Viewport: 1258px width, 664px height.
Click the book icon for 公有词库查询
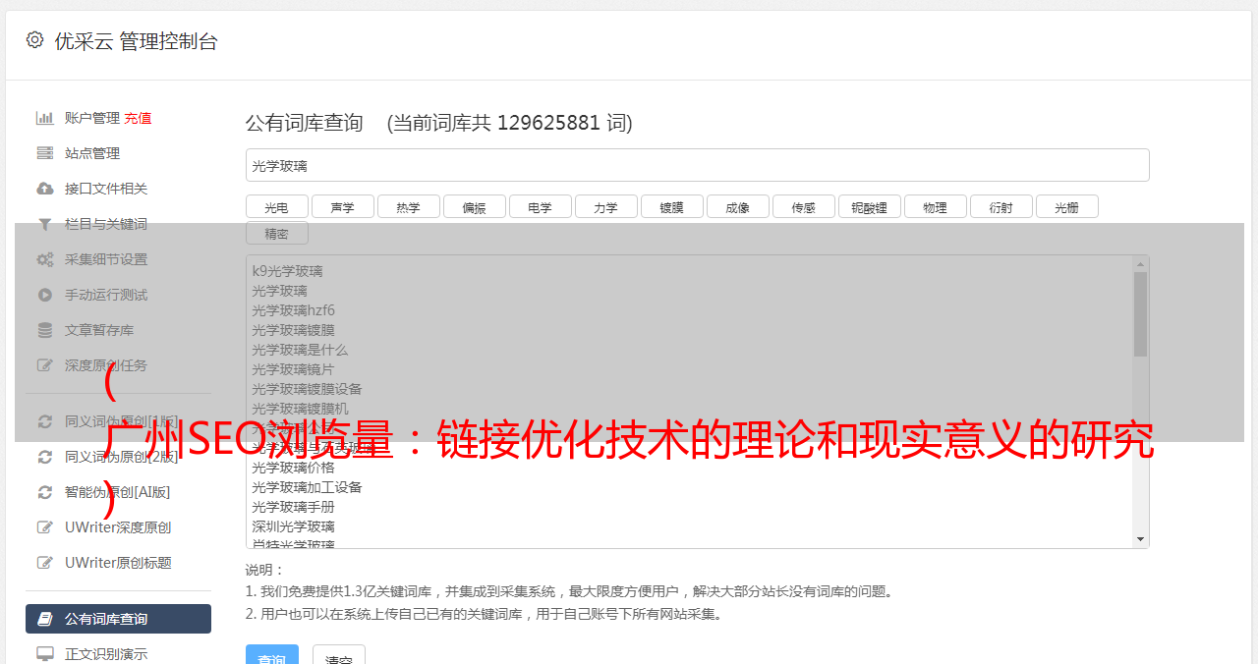pyautogui.click(x=45, y=619)
